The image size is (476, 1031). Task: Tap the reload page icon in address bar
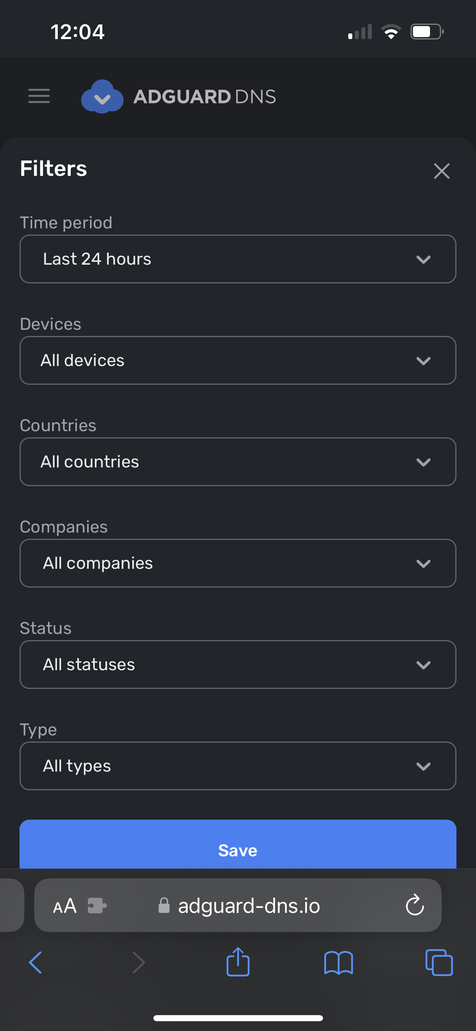pos(414,906)
